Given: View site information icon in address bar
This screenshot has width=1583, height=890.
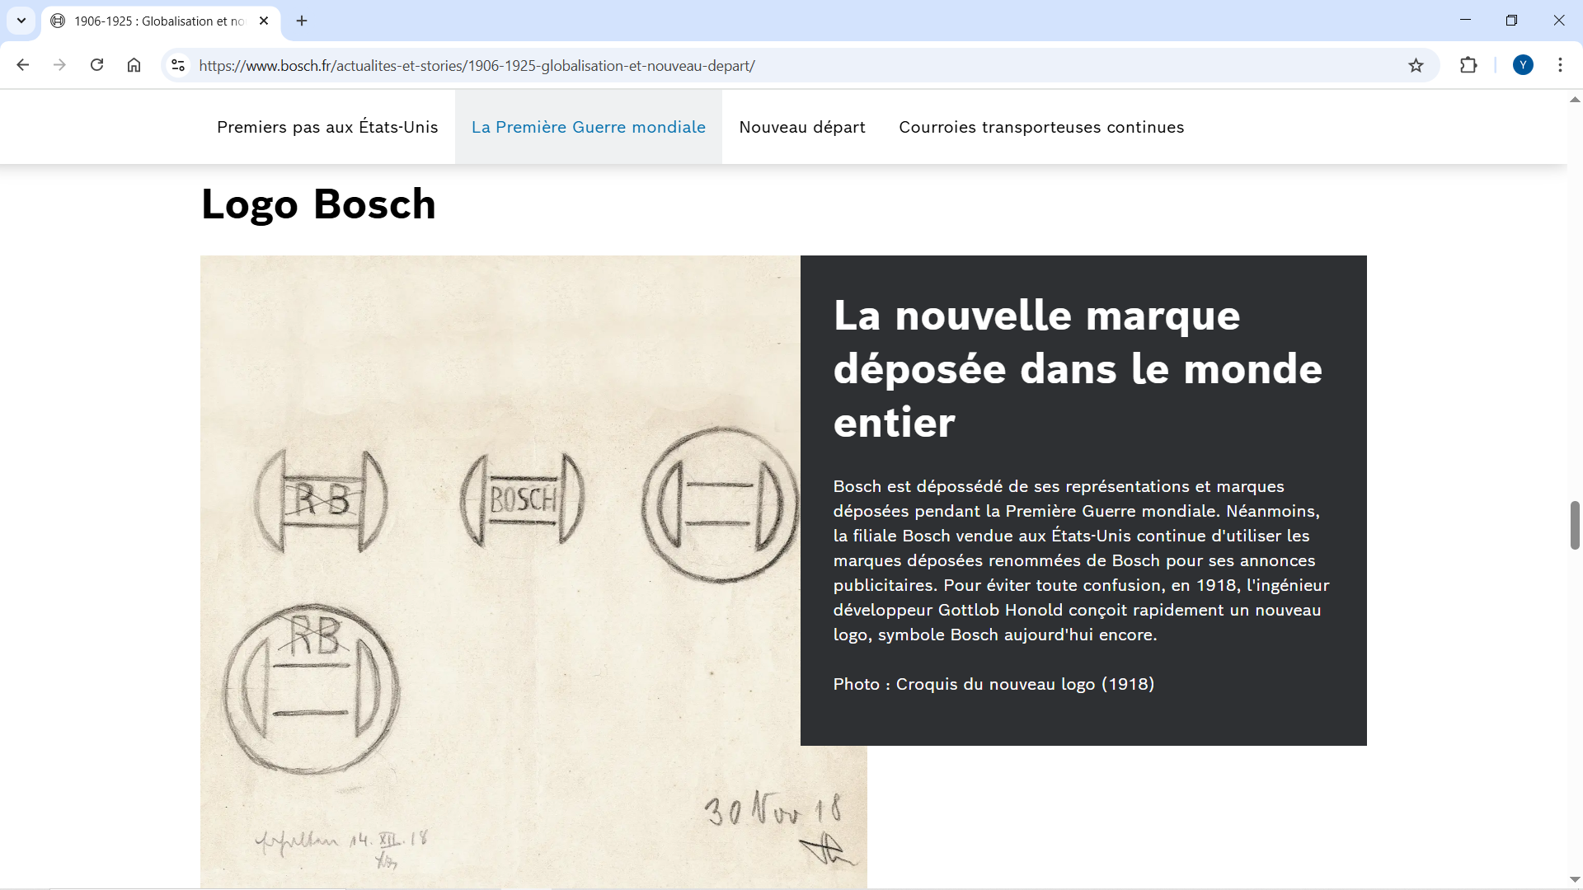Looking at the screenshot, I should point(178,65).
